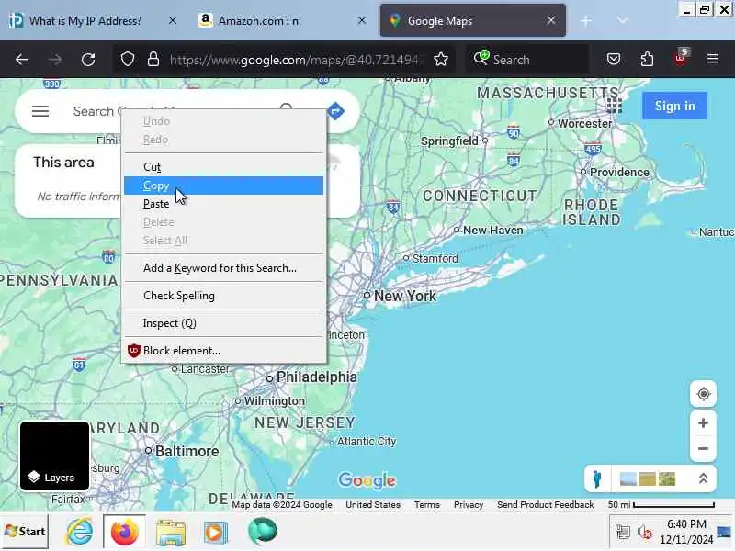Viewport: 735px width, 551px height.
Task: Click the Directions blue diamond icon
Action: 335,111
